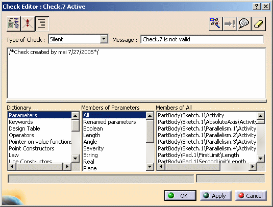Click Members of Parameters scroll down arrow

[150, 167]
